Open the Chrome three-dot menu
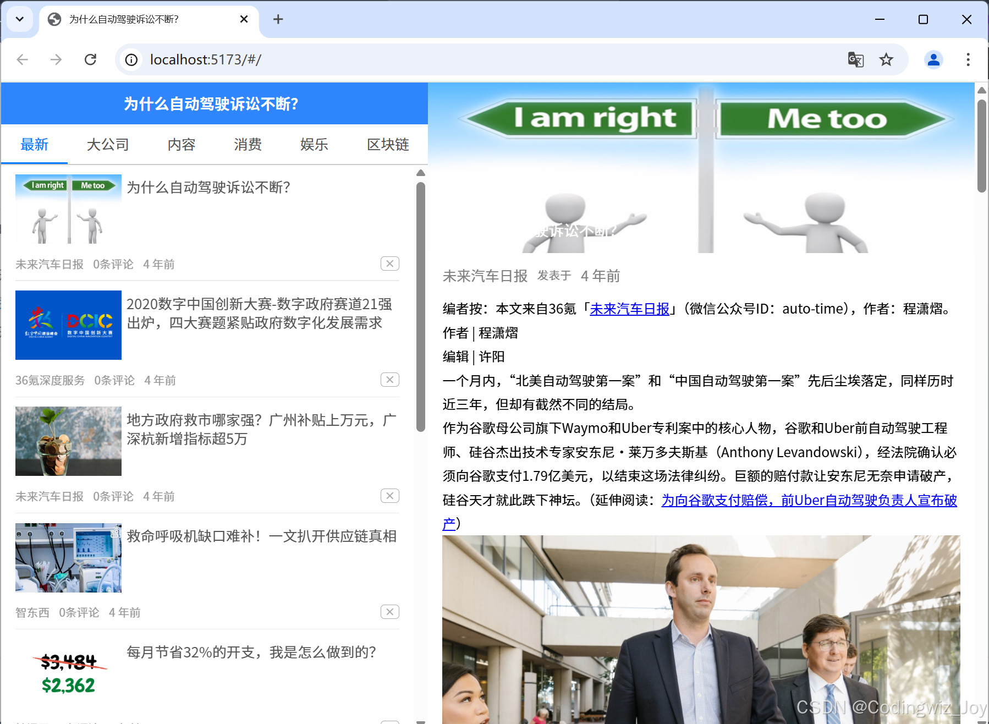Screen dimensions: 989x724 [968, 59]
